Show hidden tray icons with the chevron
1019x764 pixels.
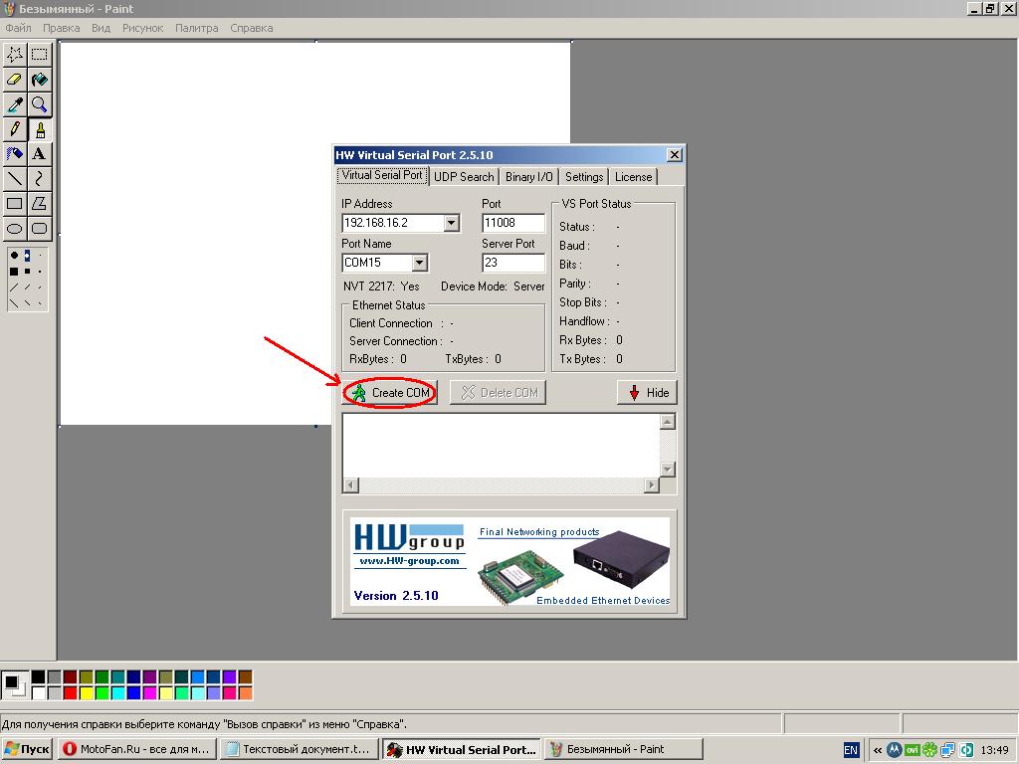(x=878, y=750)
